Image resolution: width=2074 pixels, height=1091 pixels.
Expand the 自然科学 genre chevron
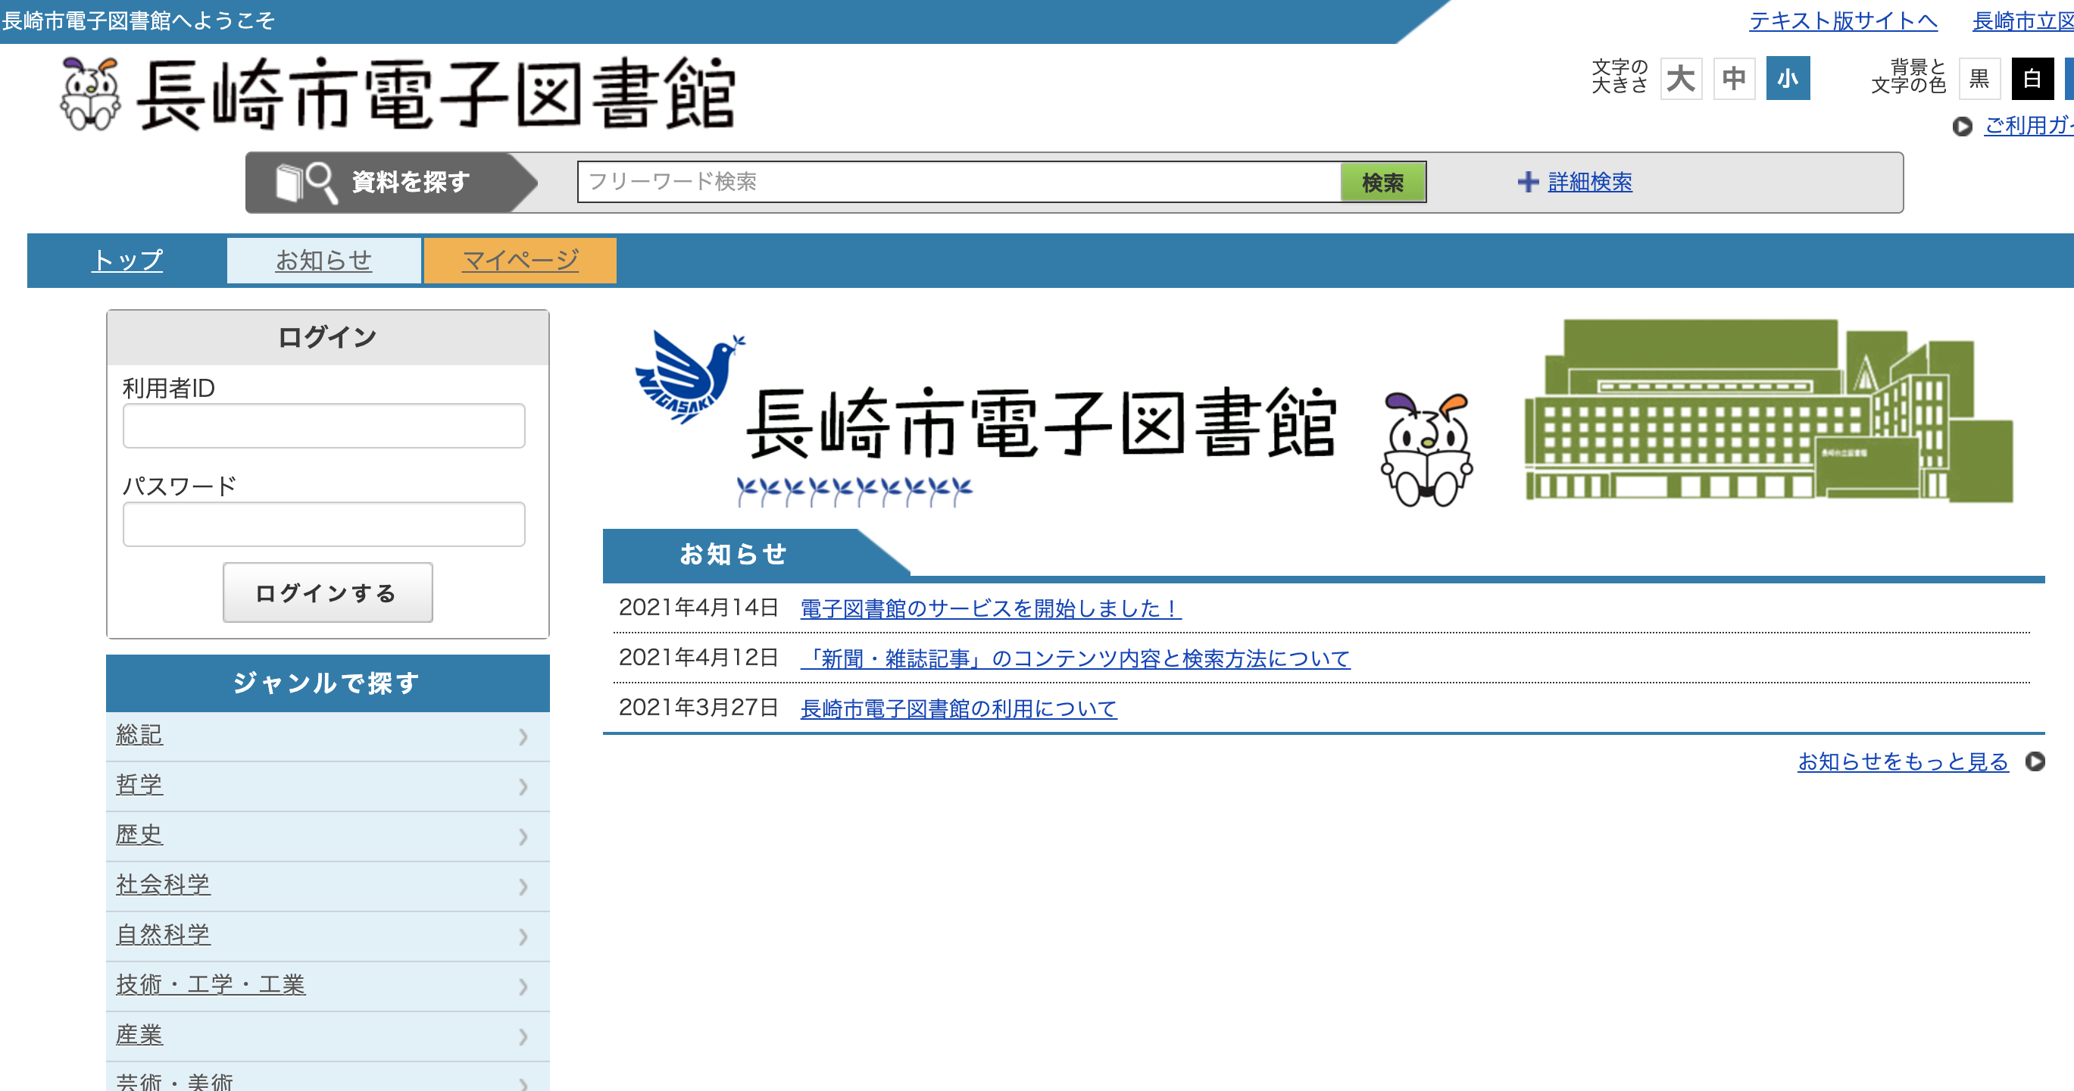click(x=523, y=936)
